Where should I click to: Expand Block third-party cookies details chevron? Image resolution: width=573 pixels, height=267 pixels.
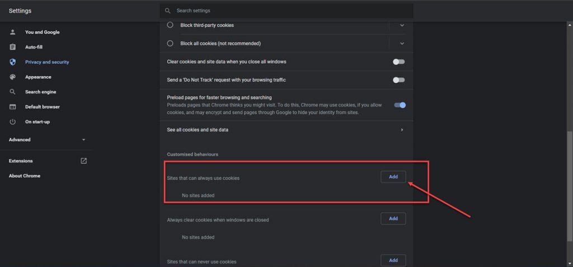(x=402, y=25)
